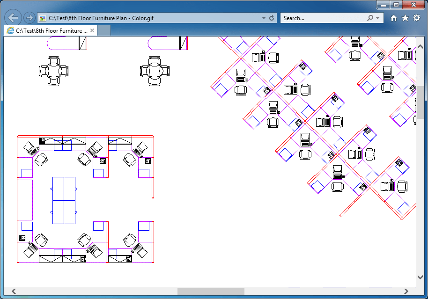This screenshot has height=299, width=428.
Task: Click the horizontal scrollbar left arrow
Action: [x=14, y=291]
